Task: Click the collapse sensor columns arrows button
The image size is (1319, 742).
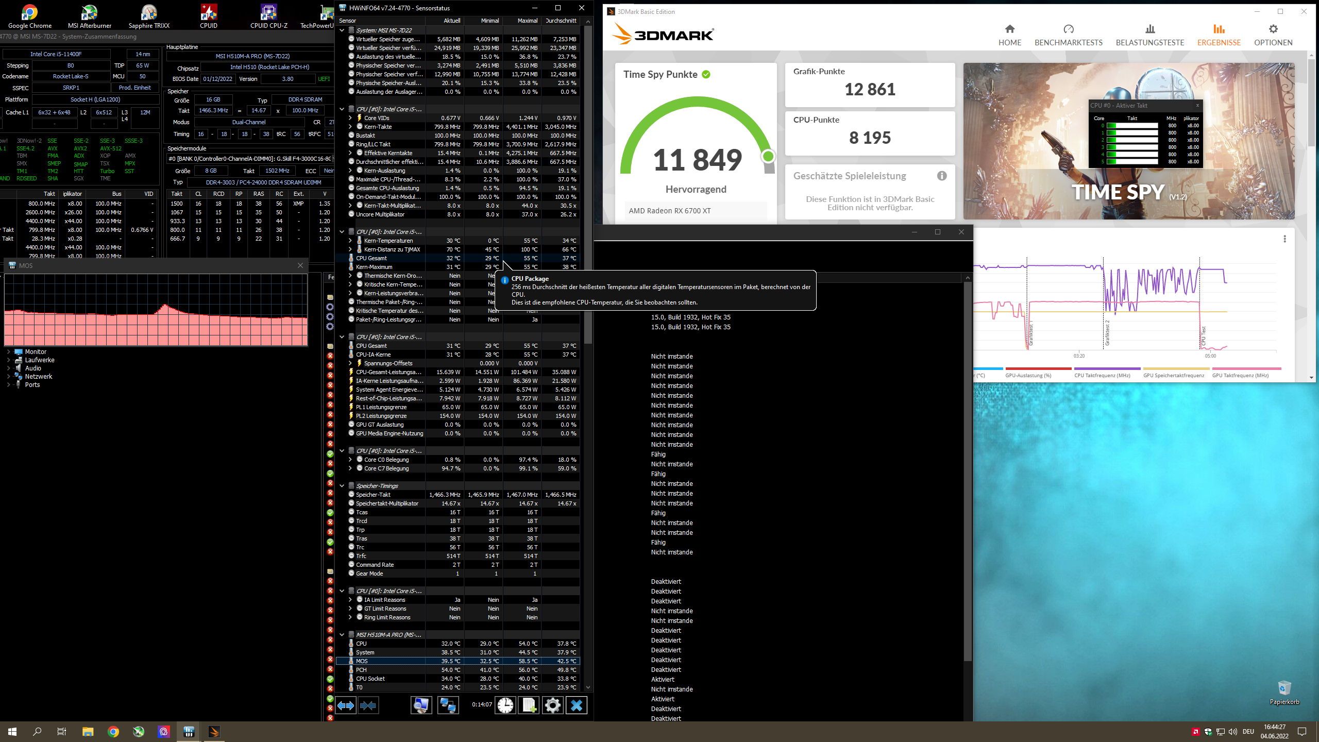Action: [368, 705]
